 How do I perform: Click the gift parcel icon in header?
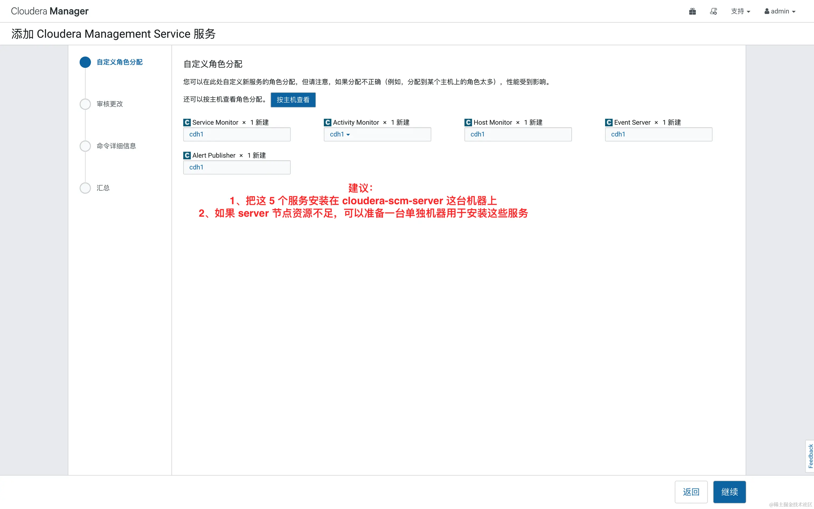coord(692,11)
